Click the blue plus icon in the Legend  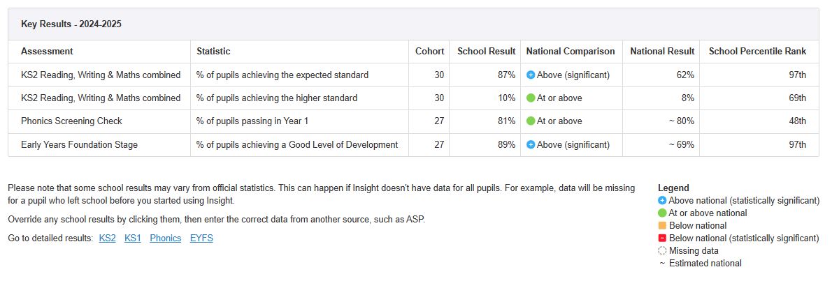(x=662, y=200)
